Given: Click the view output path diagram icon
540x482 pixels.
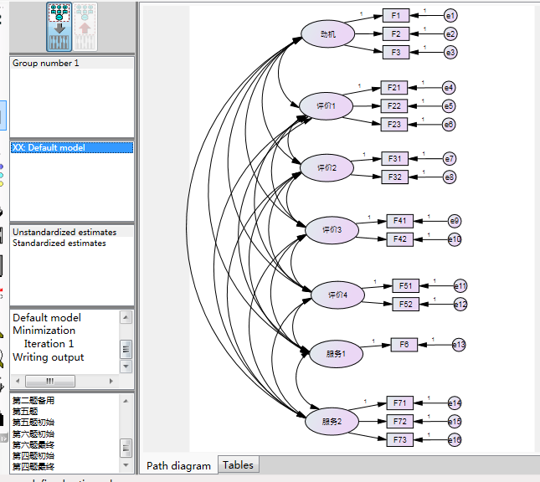Looking at the screenshot, I should coord(85,27).
